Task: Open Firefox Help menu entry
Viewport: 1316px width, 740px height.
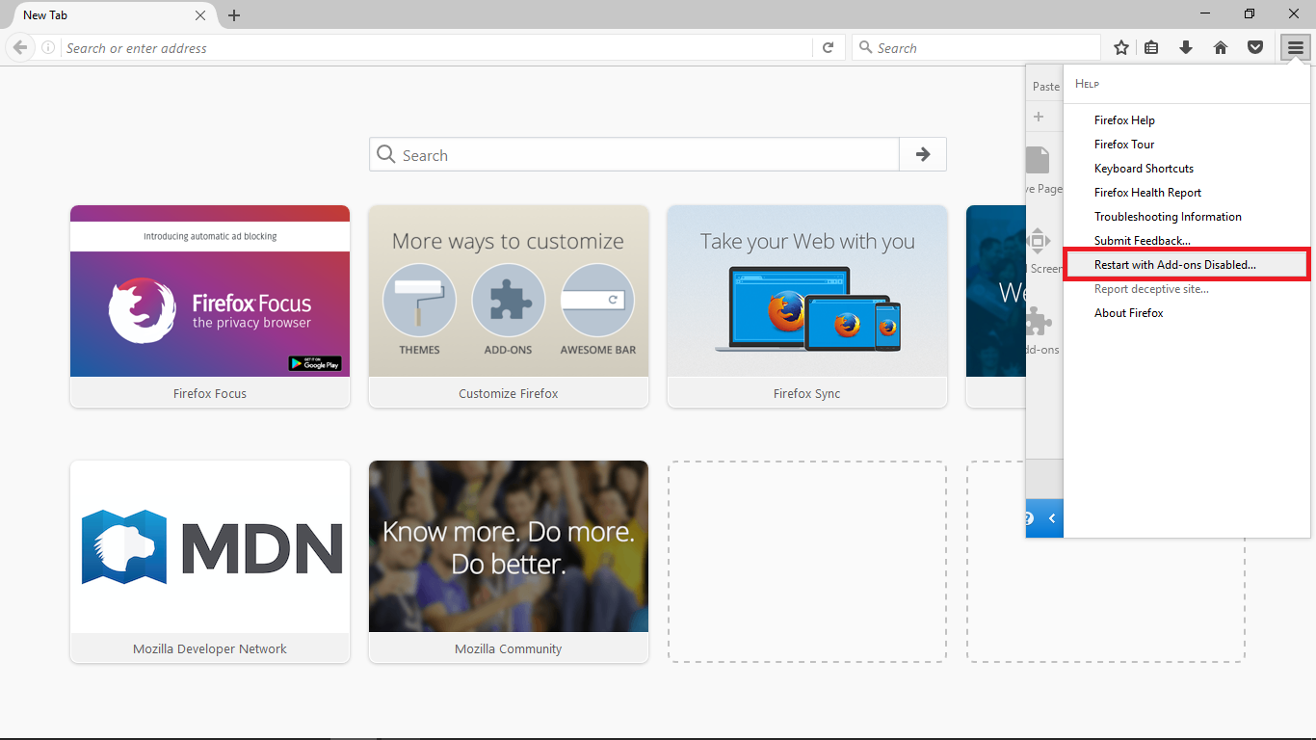Action: (1124, 120)
